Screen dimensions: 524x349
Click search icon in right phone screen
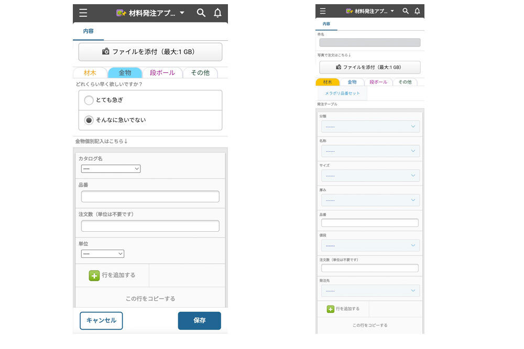[x=406, y=11]
